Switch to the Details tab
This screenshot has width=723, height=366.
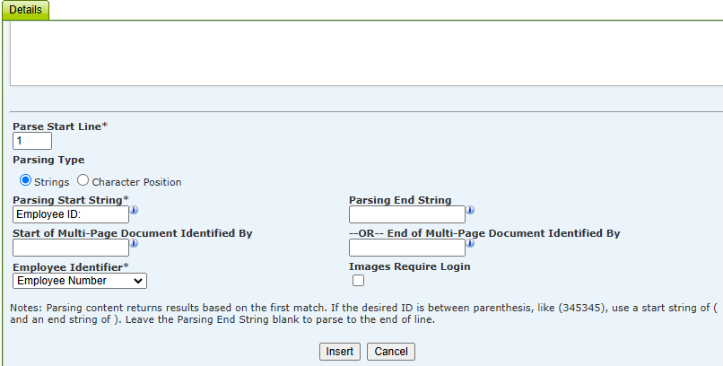(25, 10)
